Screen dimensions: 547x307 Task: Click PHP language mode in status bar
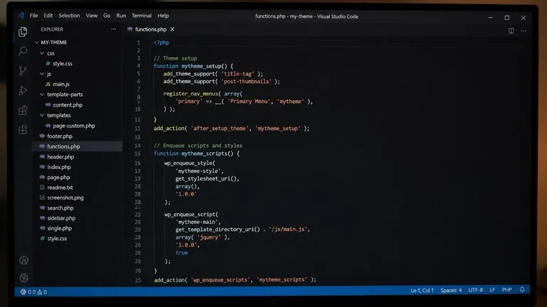507,290
